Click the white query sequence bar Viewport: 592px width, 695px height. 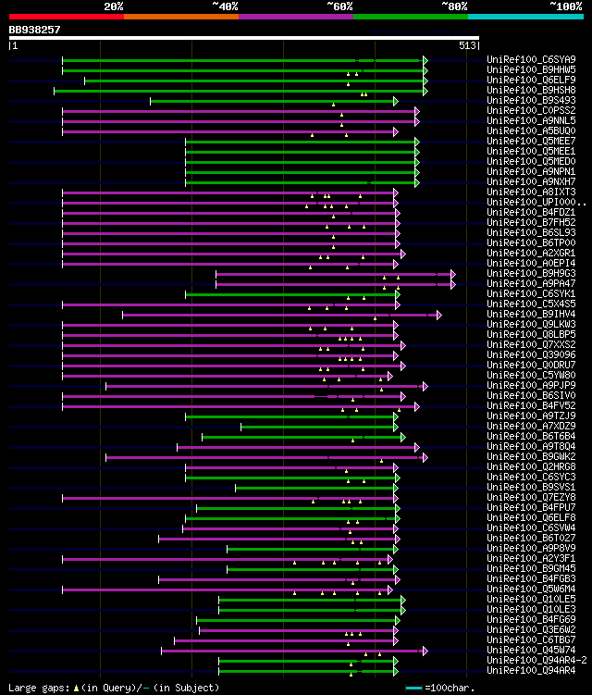(x=243, y=38)
